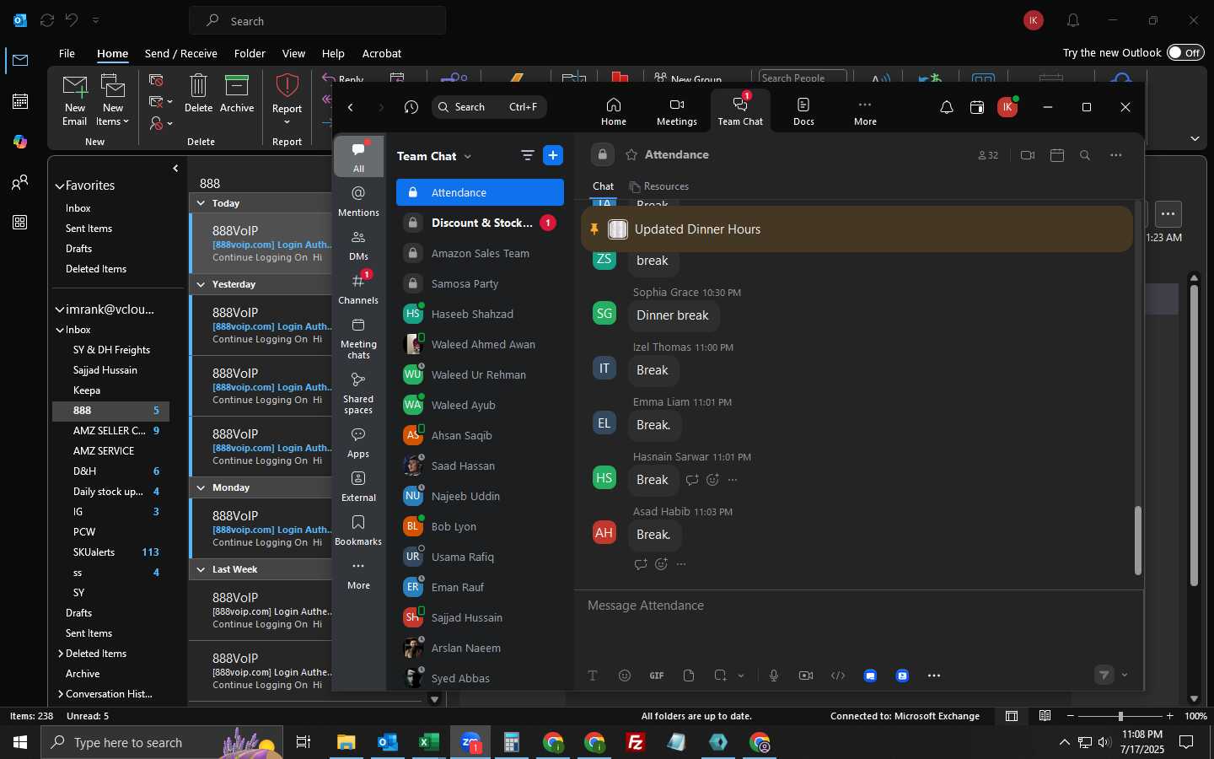Open the pinned Updated Dinner Hours message
The image size is (1214, 759).
(857, 229)
